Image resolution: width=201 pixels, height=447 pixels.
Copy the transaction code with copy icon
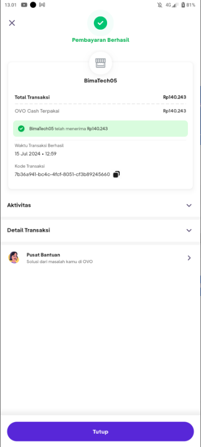[116, 175]
